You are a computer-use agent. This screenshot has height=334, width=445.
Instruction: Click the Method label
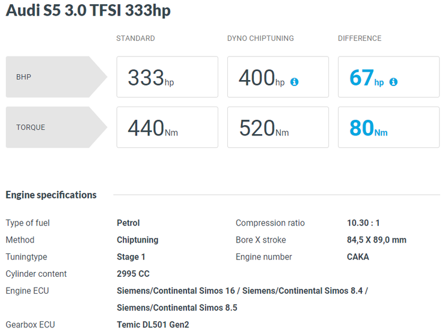click(x=20, y=240)
